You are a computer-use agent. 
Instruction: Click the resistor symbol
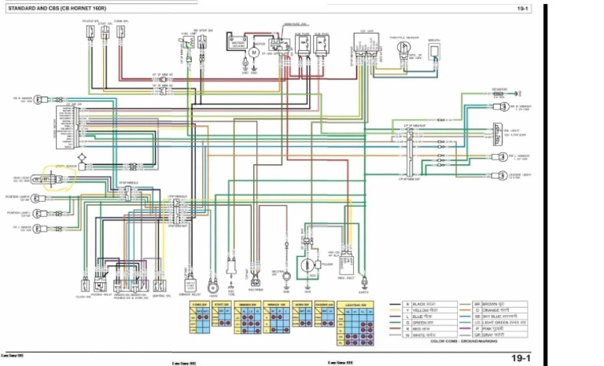(498, 93)
